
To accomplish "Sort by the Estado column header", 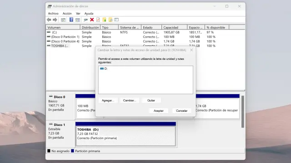I will click(x=151, y=27).
